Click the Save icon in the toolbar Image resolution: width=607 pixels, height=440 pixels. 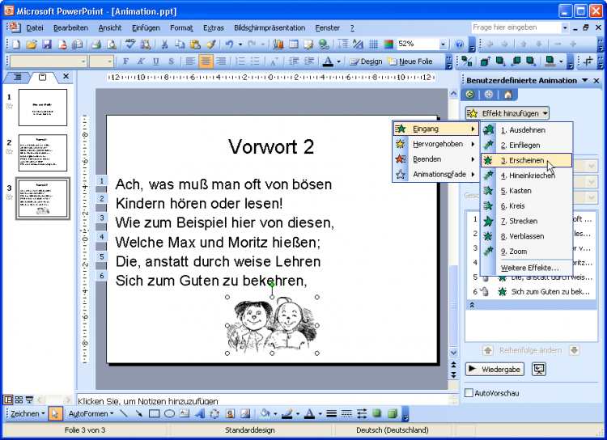[x=47, y=44]
